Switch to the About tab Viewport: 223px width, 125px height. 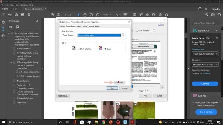click(x=98, y=26)
